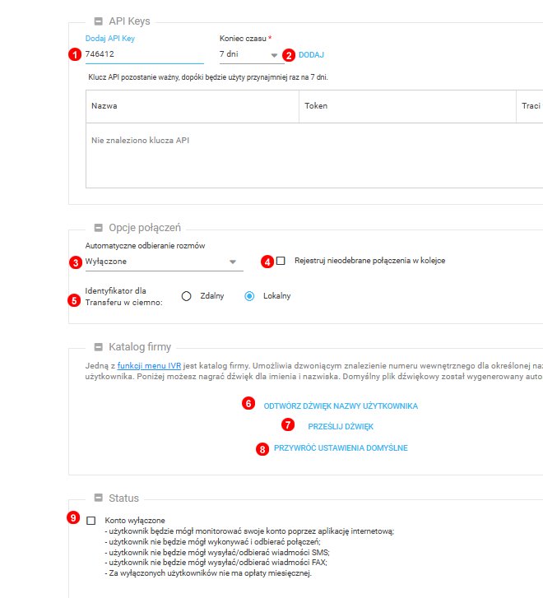Click the DODAJ link
Viewport: 543px width, 598px height.
(x=311, y=55)
